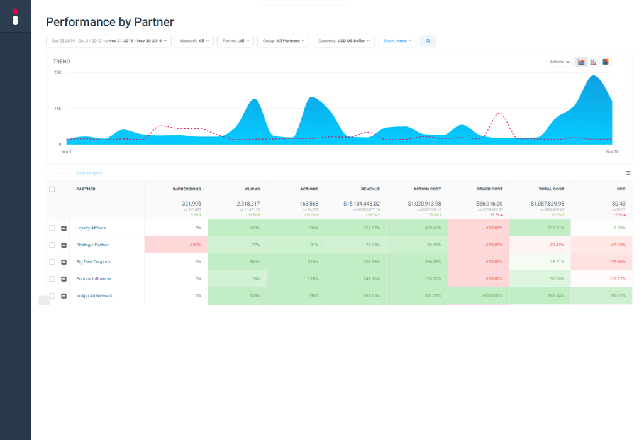This screenshot has width=644, height=440.
Task: Check the Popular Influencer row checkbox
Action: (x=52, y=278)
